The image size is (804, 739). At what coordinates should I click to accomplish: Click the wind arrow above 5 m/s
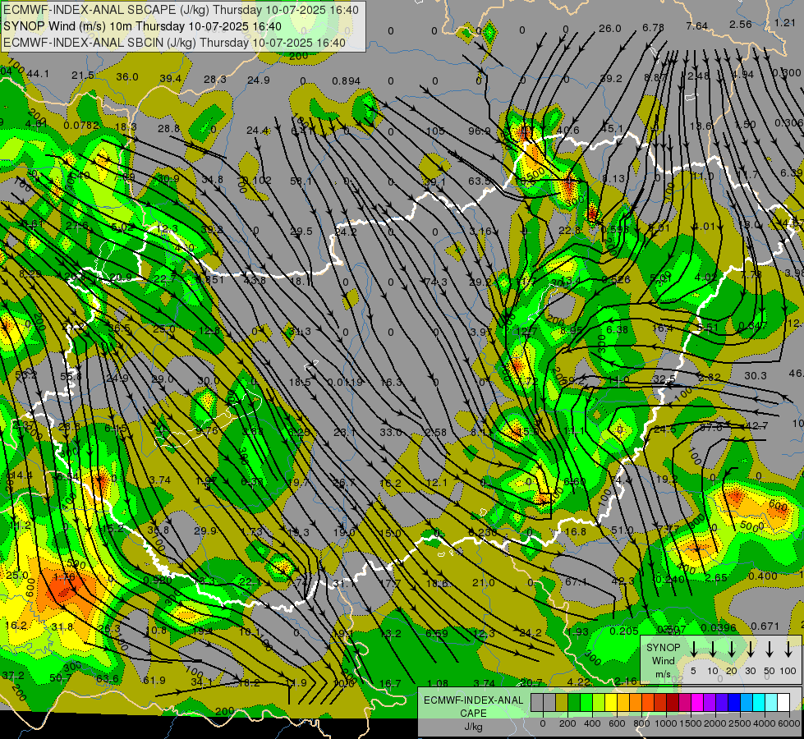click(x=693, y=649)
